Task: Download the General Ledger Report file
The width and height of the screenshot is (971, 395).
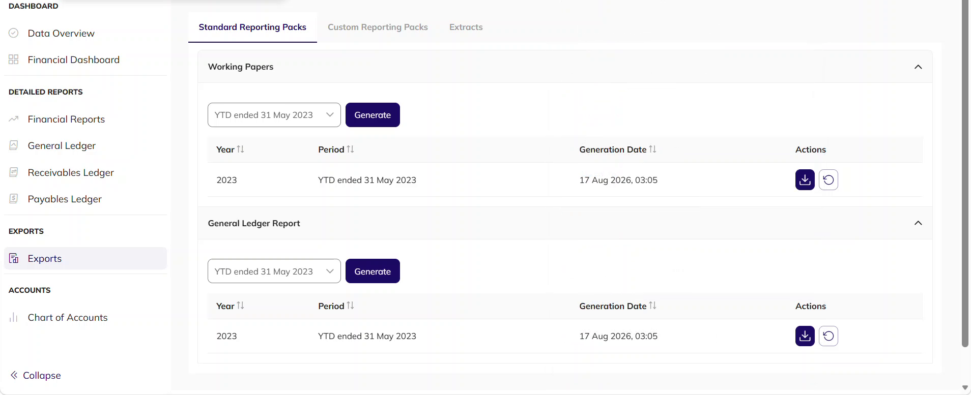Action: [x=805, y=336]
